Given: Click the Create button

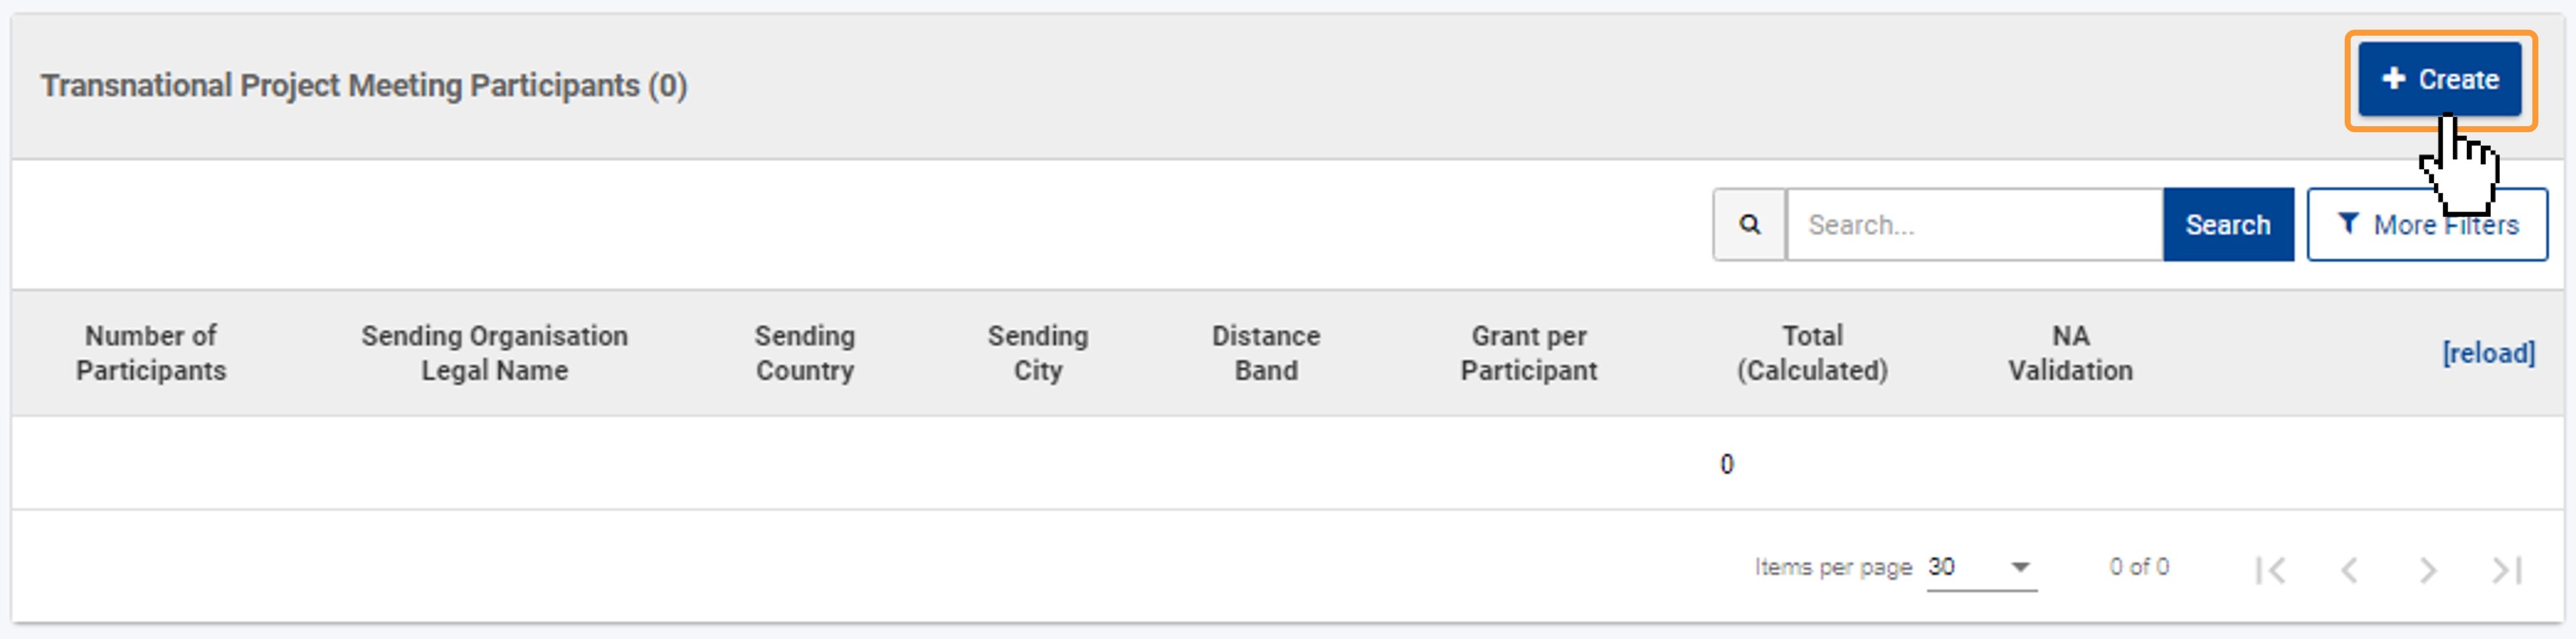Looking at the screenshot, I should pyautogui.click(x=2440, y=79).
